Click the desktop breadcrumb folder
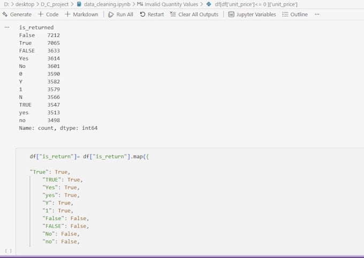The height and width of the screenshot is (258, 364). point(25,4)
